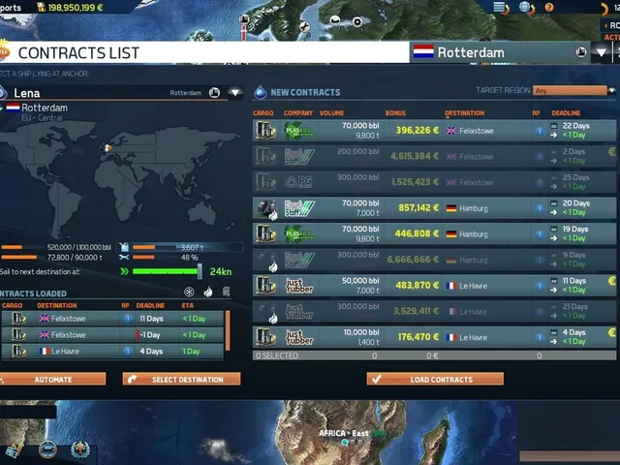Click the 24kn speed value

click(x=221, y=271)
